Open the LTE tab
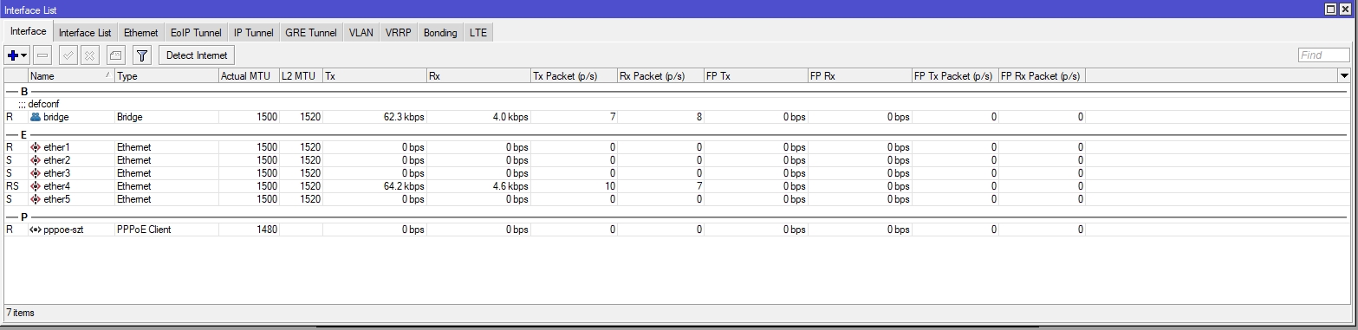The image size is (1358, 330). point(478,33)
